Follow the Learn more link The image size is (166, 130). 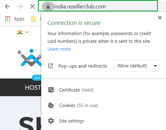(x=59, y=49)
